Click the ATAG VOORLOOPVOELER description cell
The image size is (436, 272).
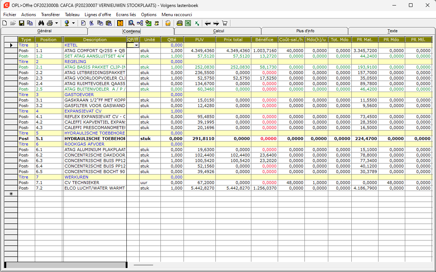95,78
